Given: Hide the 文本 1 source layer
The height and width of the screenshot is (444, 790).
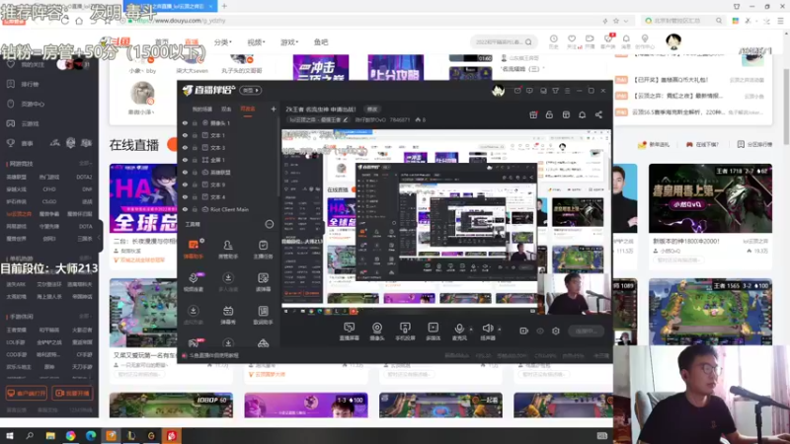Looking at the screenshot, I should point(185,135).
